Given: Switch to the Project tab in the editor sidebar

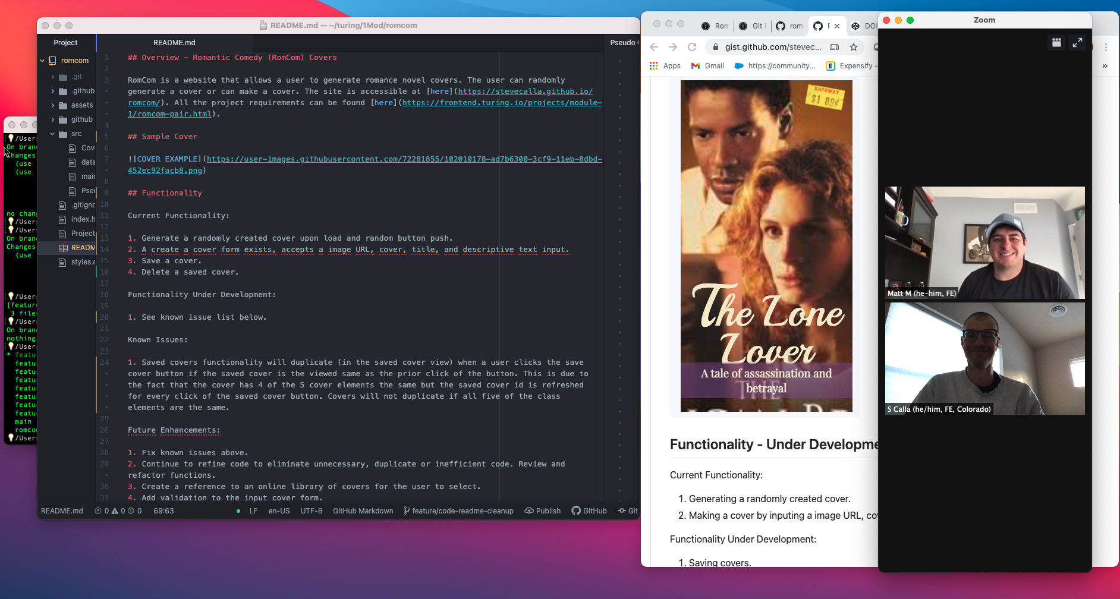Looking at the screenshot, I should 65,42.
